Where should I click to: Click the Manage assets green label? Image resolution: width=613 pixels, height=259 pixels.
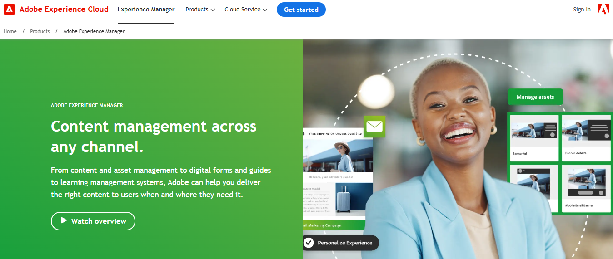click(535, 97)
